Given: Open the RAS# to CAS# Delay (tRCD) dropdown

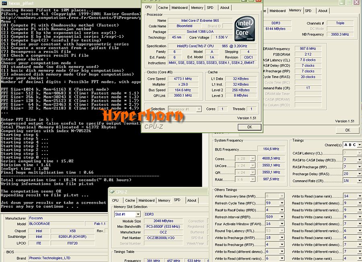Looking at the screenshot, I should tap(360, 160).
